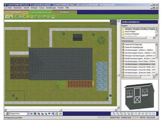Click the shed icon beside Separate Einzelgarage

point(123,44)
